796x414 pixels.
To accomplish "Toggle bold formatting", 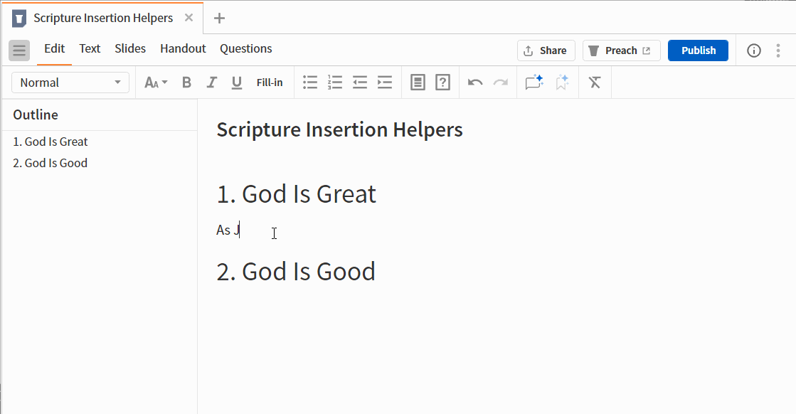I will pos(186,83).
